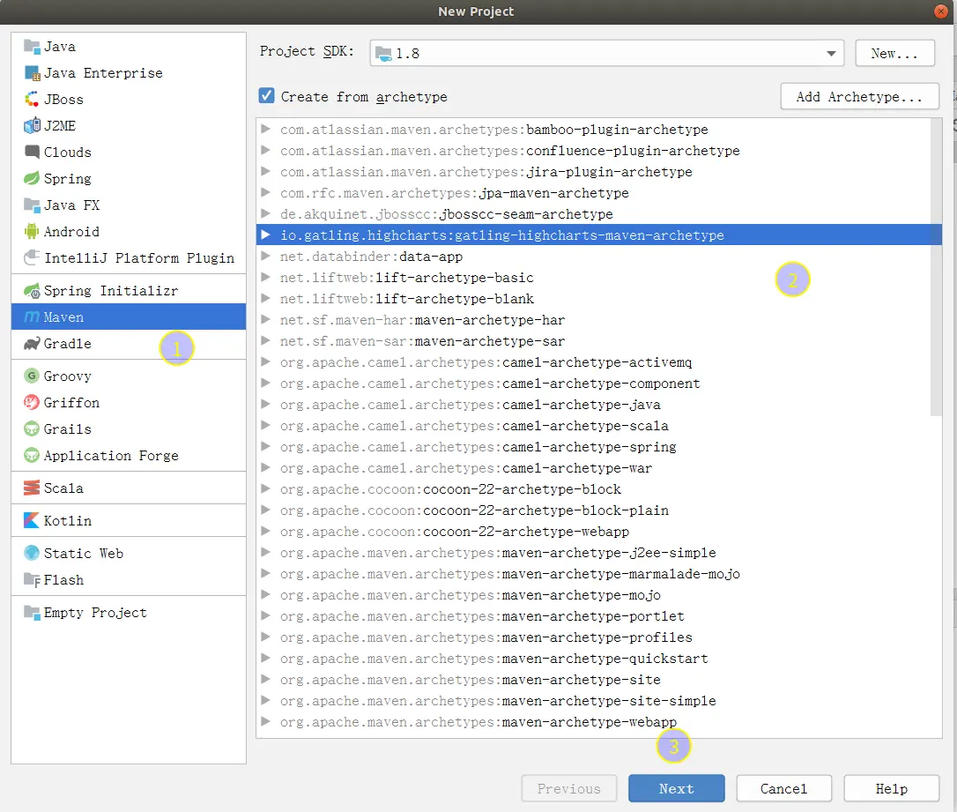Image resolution: width=957 pixels, height=812 pixels.
Task: Expand jpa-maven-archetype node
Action: [x=265, y=192]
